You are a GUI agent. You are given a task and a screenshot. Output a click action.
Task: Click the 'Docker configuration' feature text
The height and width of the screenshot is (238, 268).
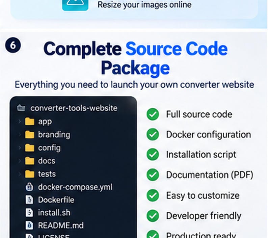(x=209, y=135)
